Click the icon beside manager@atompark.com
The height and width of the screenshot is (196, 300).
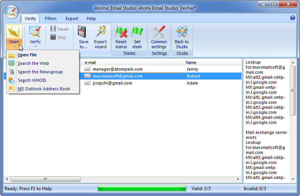(x=87, y=69)
